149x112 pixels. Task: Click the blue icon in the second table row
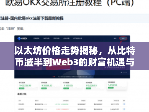coord(124,109)
